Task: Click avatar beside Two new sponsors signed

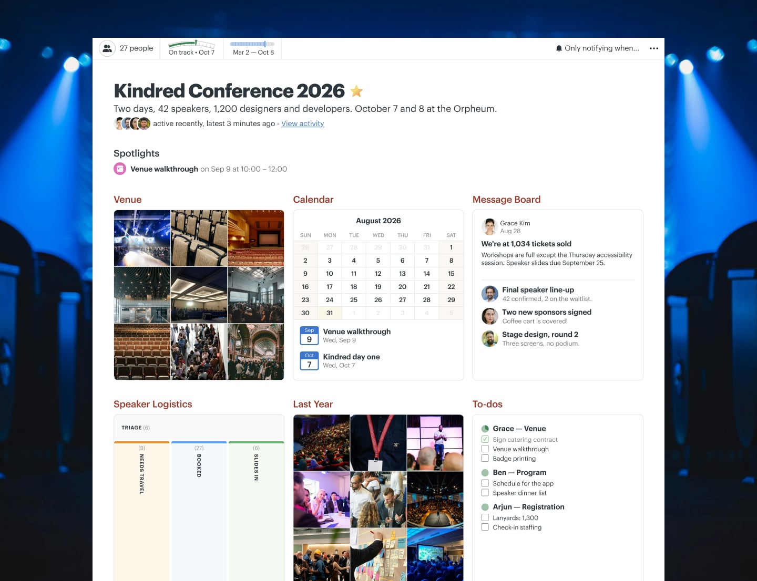Action: pyautogui.click(x=490, y=316)
